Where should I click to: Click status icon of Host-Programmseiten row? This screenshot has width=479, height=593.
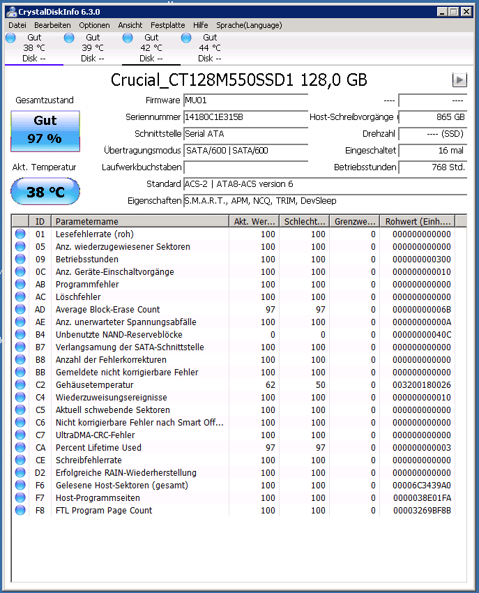point(20,497)
